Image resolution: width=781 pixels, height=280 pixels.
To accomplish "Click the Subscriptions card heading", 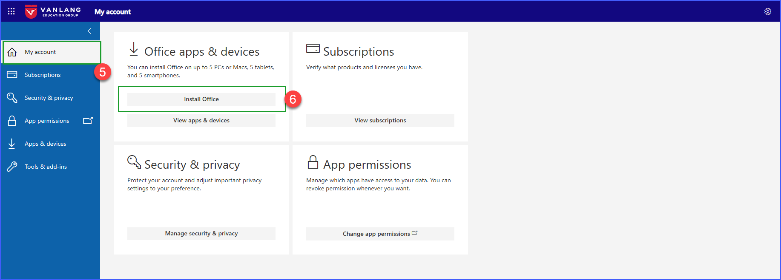I will coord(359,52).
